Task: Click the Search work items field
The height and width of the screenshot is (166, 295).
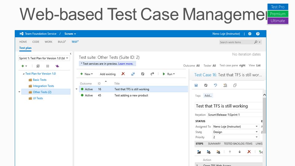Action: (237, 42)
